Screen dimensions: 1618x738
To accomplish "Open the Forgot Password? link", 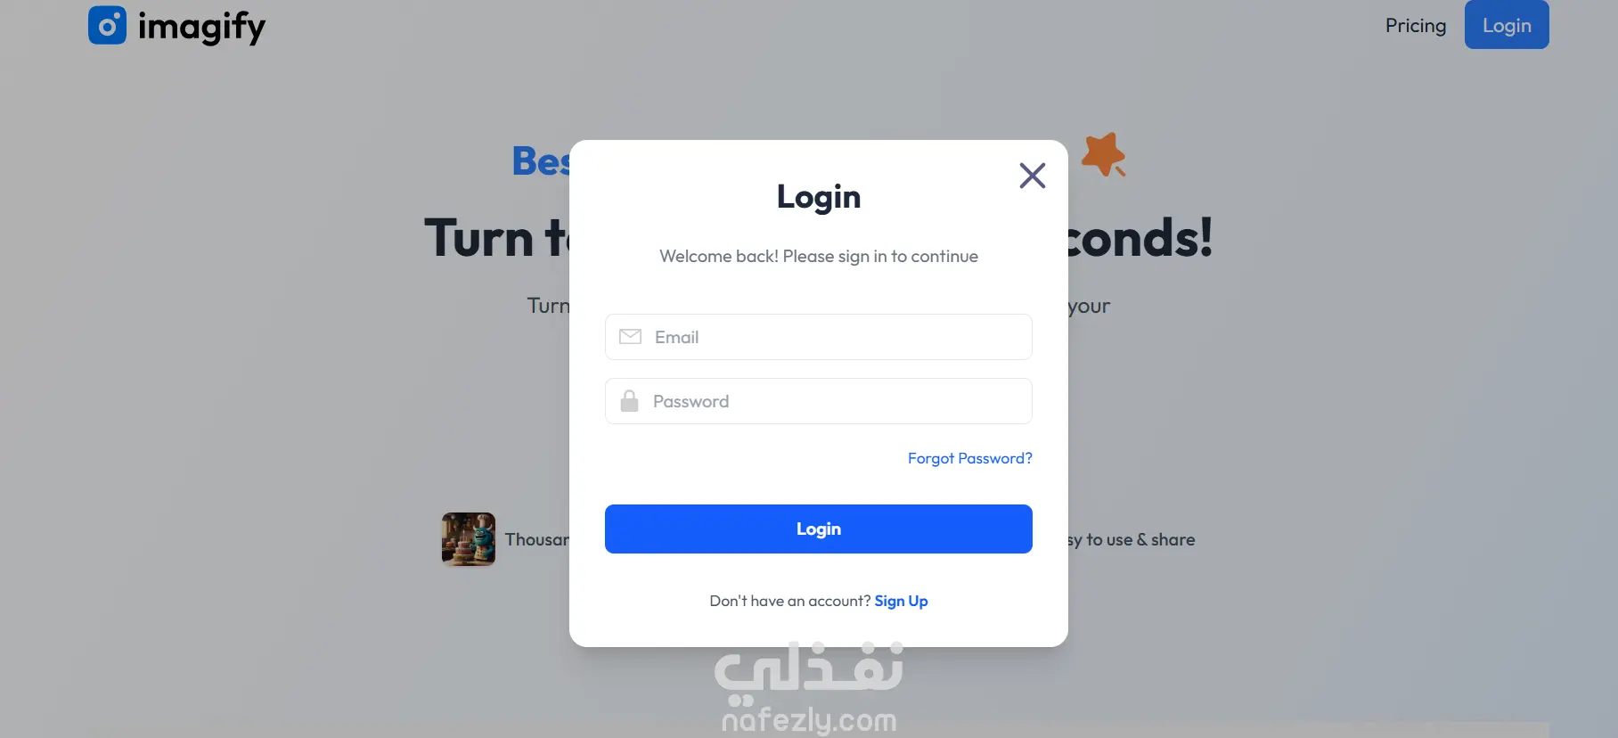I will click(969, 458).
